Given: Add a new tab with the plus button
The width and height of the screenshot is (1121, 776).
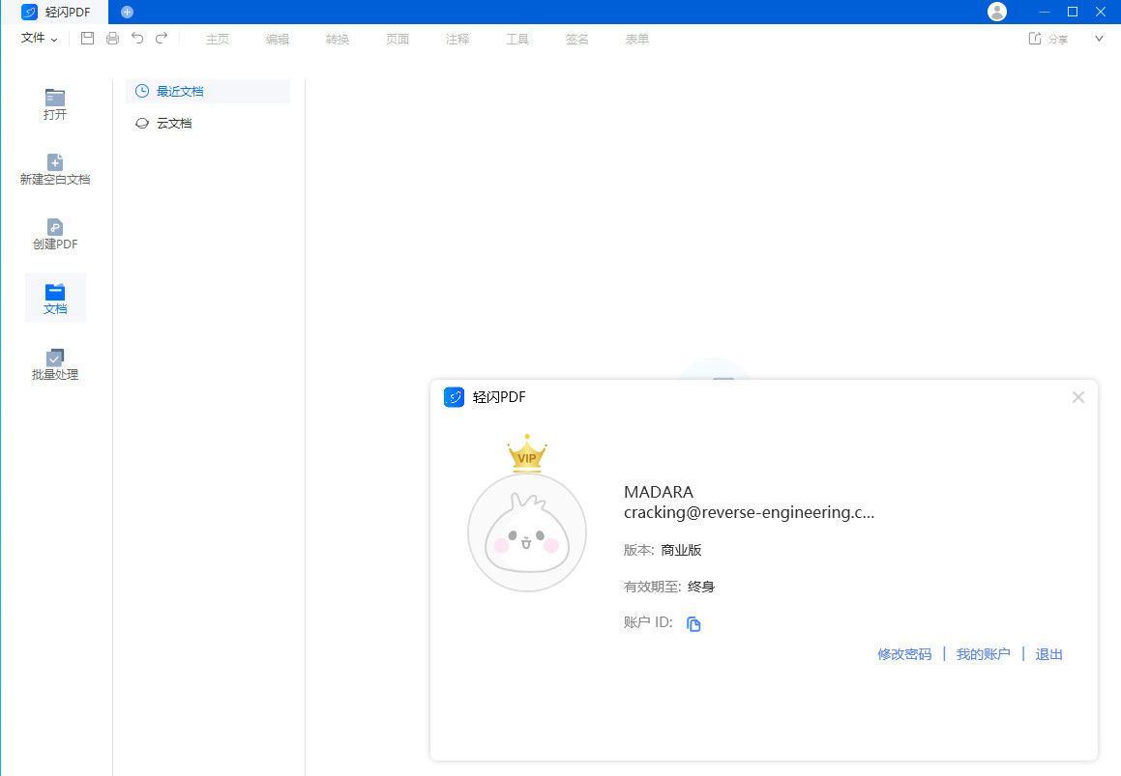Looking at the screenshot, I should (x=127, y=12).
